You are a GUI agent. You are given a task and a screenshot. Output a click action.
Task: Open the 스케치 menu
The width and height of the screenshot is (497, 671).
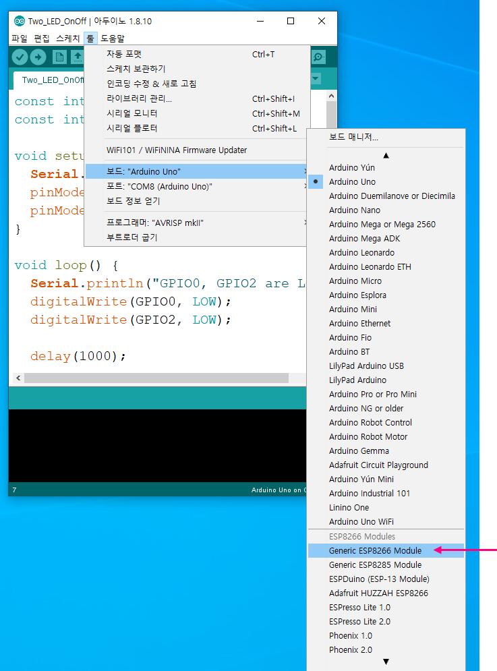67,38
